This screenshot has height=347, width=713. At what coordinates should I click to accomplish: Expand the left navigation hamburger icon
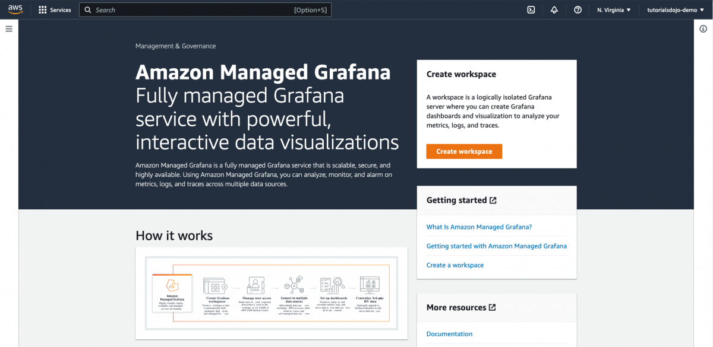click(x=9, y=28)
